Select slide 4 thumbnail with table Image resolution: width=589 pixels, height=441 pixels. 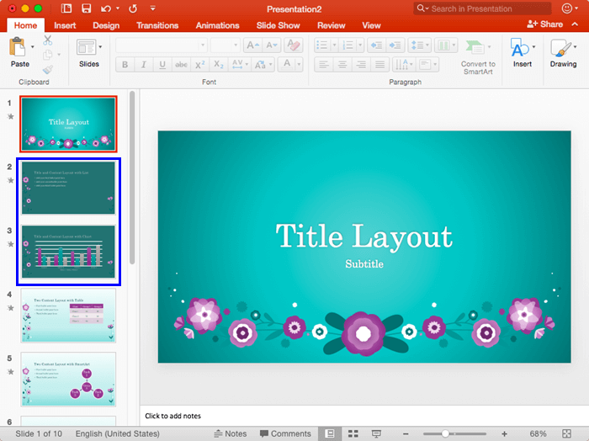68,315
